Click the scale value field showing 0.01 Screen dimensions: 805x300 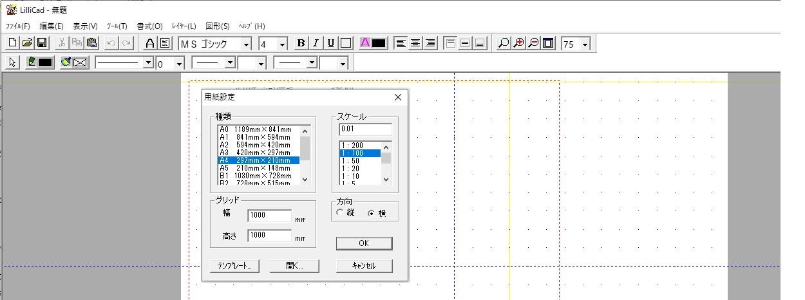coord(365,129)
